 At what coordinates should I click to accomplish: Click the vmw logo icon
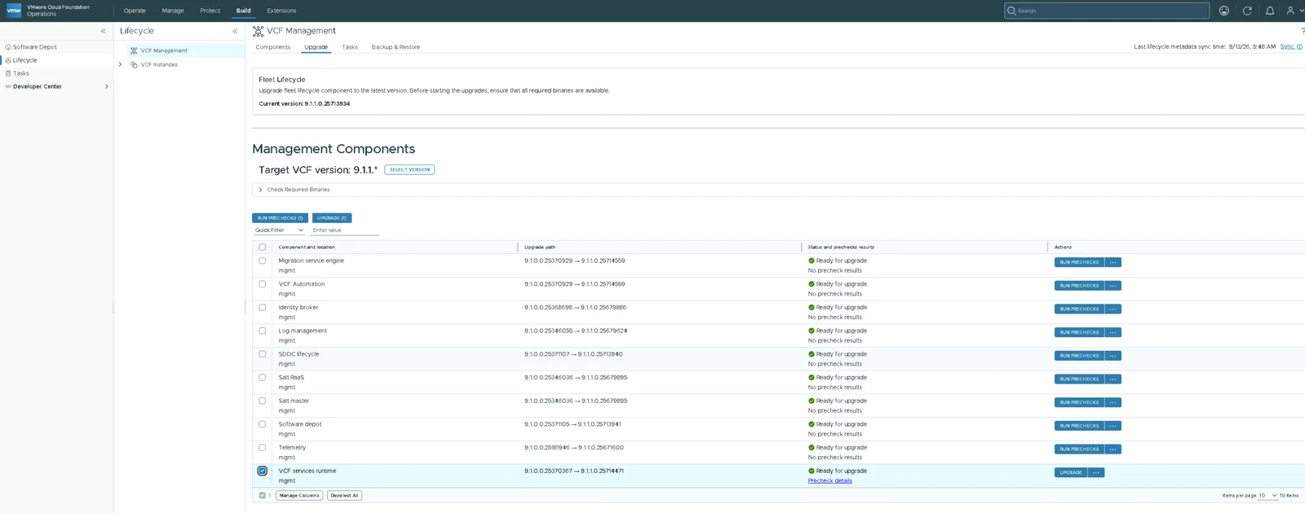[14, 11]
